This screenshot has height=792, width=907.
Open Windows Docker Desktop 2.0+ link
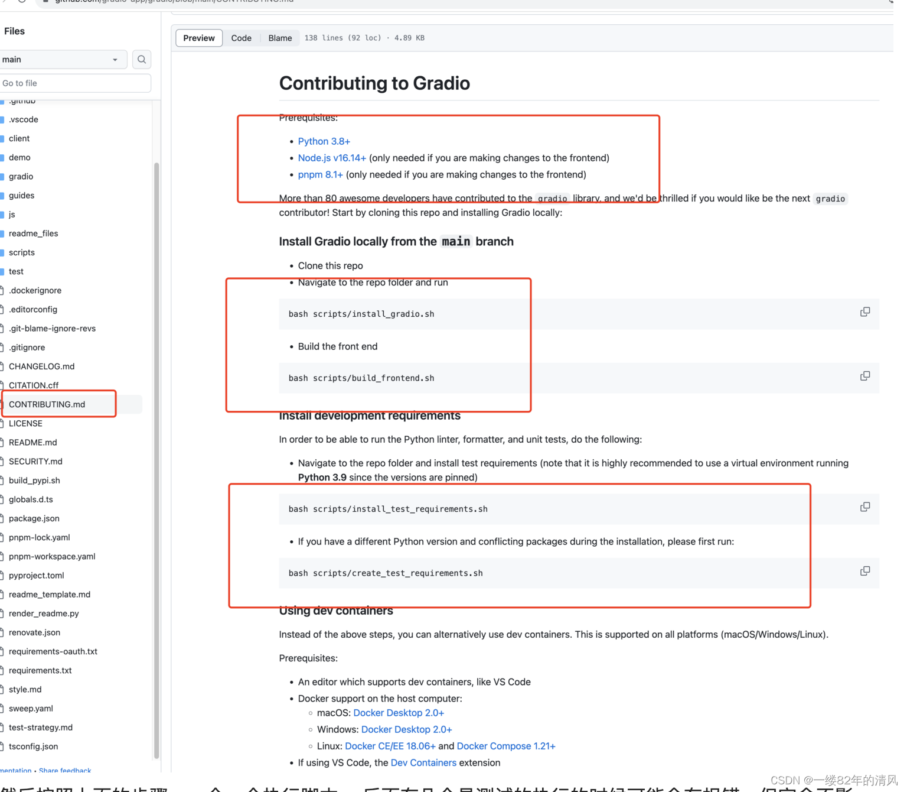[406, 729]
